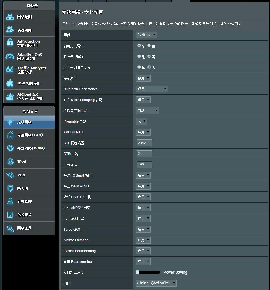270x290 pixels.
Task: Open 网络工具 network tools page
Action: 29,228
